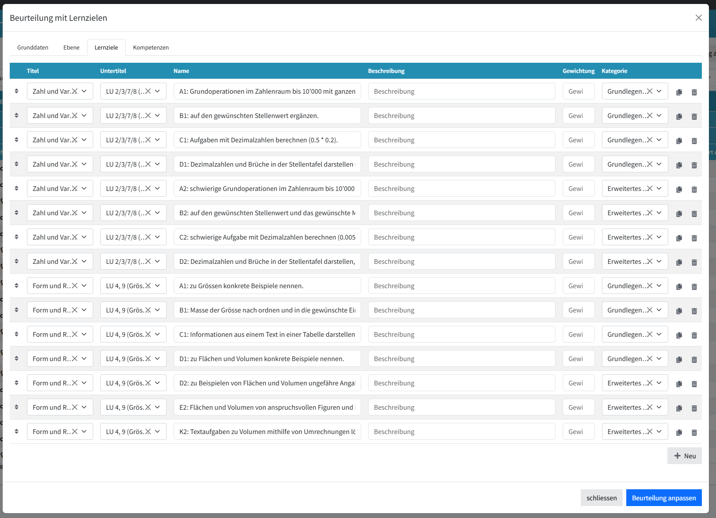Click the sort handle of 'B1: Masse der Grösse' row
The height and width of the screenshot is (518, 716).
(16, 310)
